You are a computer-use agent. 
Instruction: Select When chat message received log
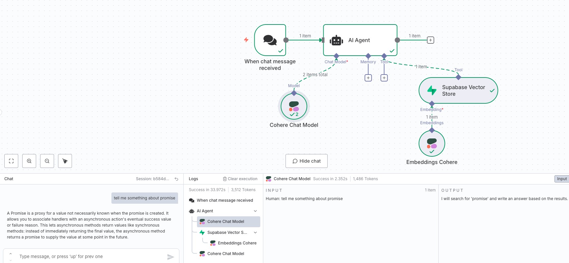[224, 200]
